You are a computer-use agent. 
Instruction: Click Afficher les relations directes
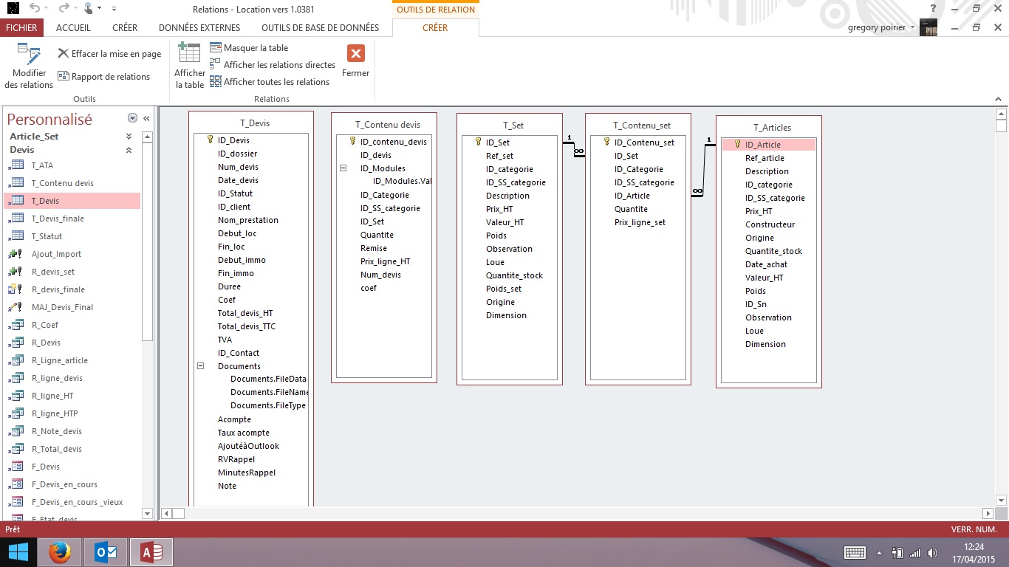point(273,65)
